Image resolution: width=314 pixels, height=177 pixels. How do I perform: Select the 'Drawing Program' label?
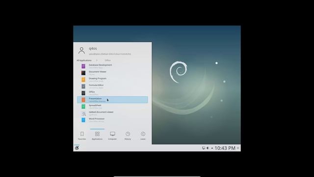[98, 79]
